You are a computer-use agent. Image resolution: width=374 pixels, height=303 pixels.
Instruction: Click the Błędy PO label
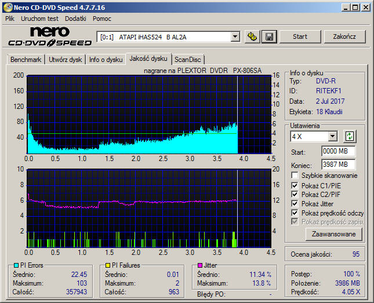(211, 294)
